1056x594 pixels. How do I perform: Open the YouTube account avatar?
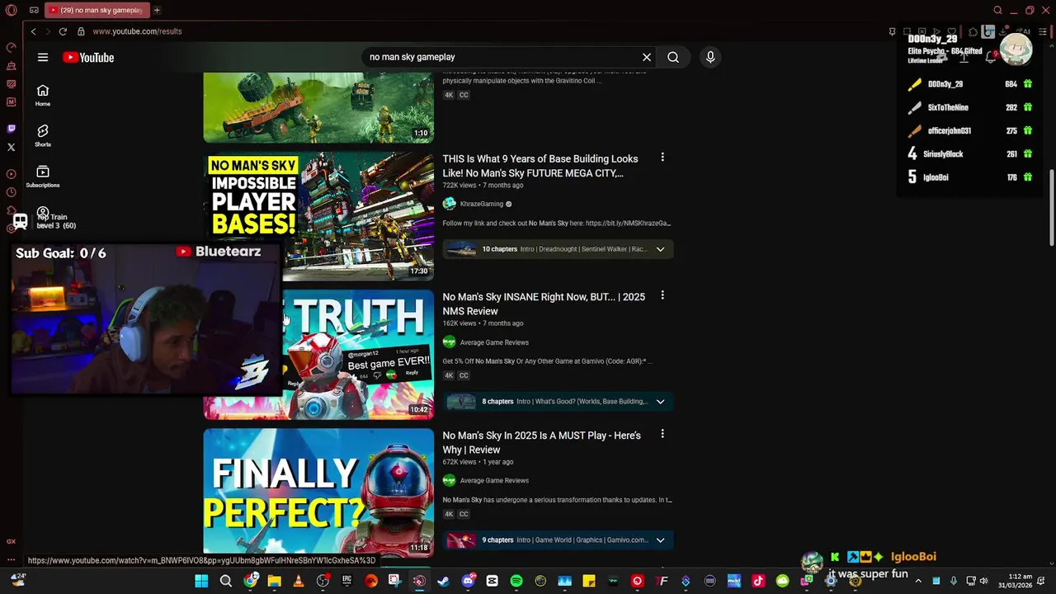[x=1016, y=49]
